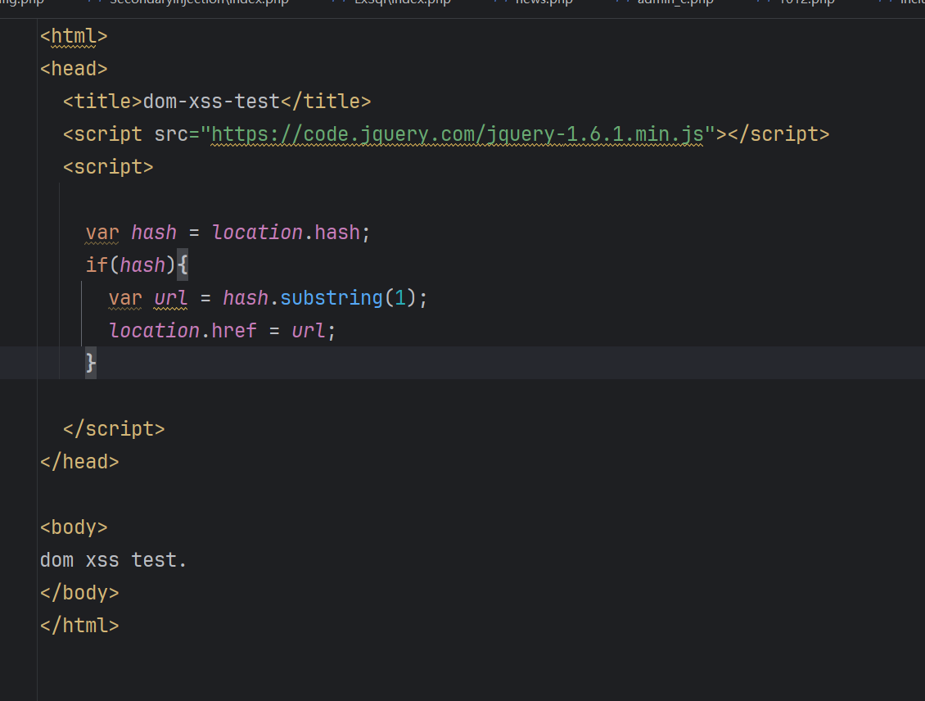Image resolution: width=925 pixels, height=701 pixels.
Task: Click the opening <head> tag
Action: click(74, 69)
